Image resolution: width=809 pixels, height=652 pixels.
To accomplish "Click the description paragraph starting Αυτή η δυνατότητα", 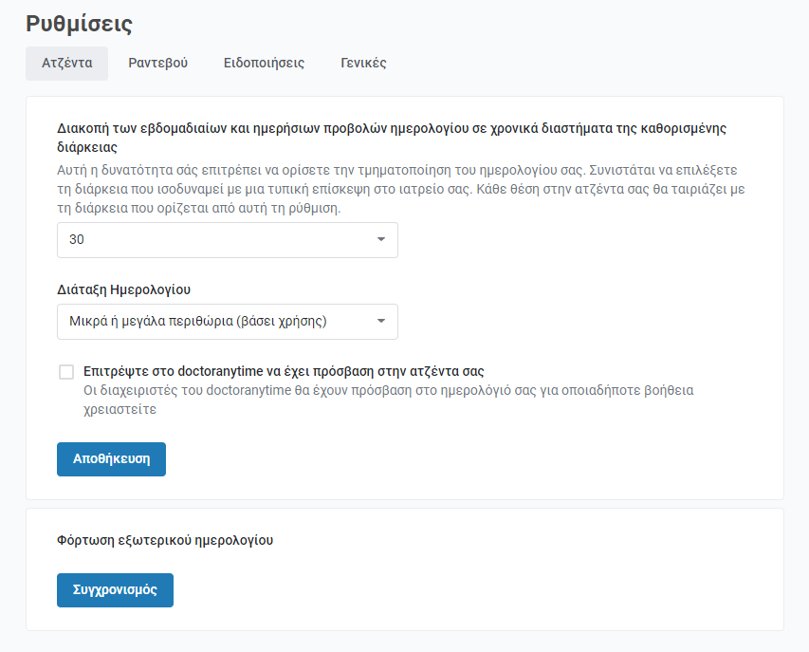I will pyautogui.click(x=401, y=189).
